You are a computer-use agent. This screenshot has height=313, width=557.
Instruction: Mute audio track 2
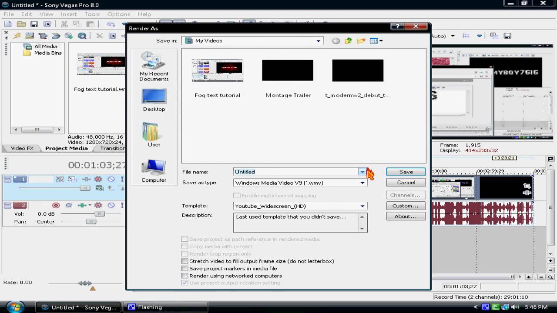pos(111,205)
